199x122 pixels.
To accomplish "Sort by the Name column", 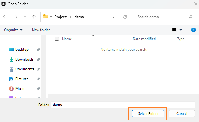I will pos(67,39).
